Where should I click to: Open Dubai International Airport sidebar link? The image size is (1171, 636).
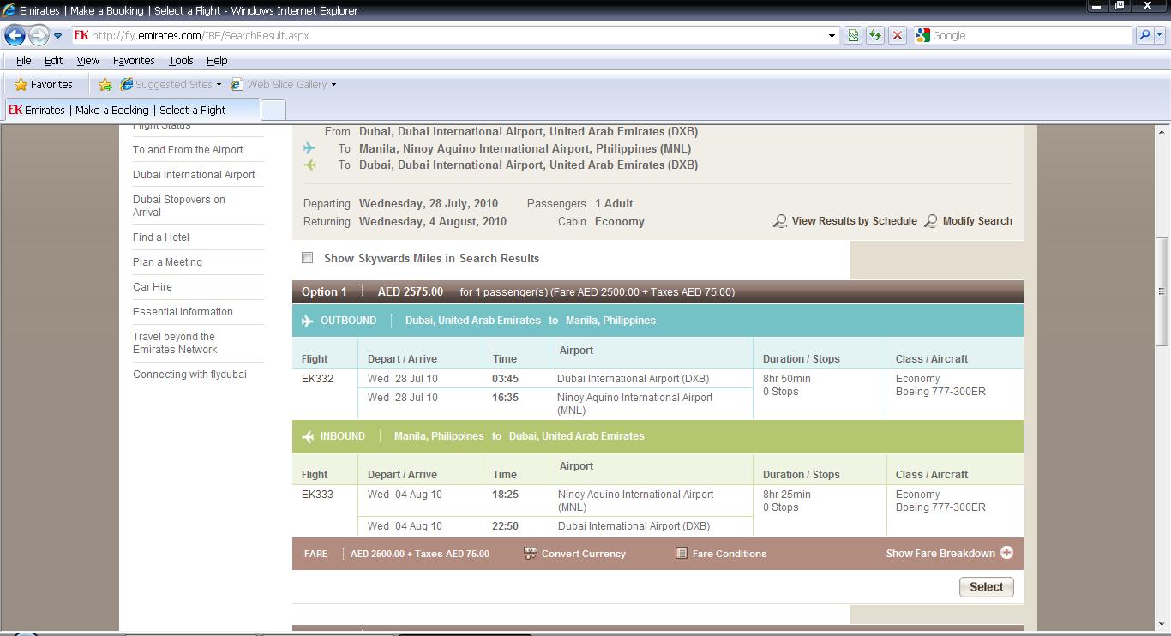click(194, 175)
